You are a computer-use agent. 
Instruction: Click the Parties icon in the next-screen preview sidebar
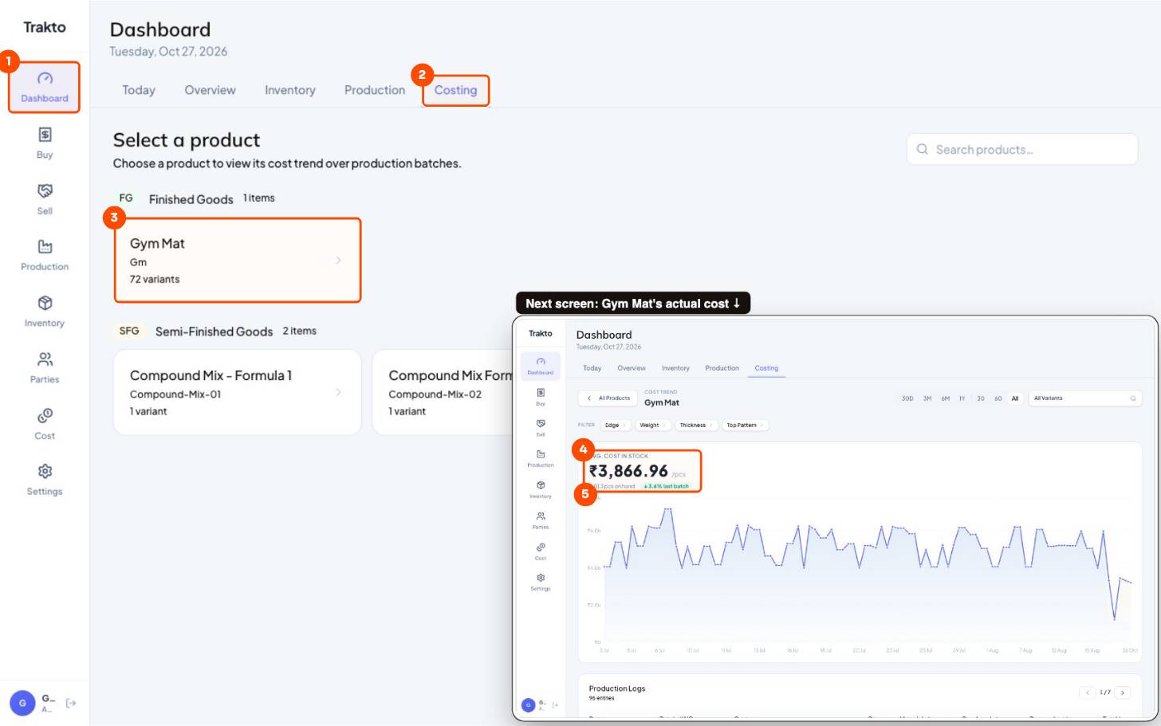coord(541,516)
